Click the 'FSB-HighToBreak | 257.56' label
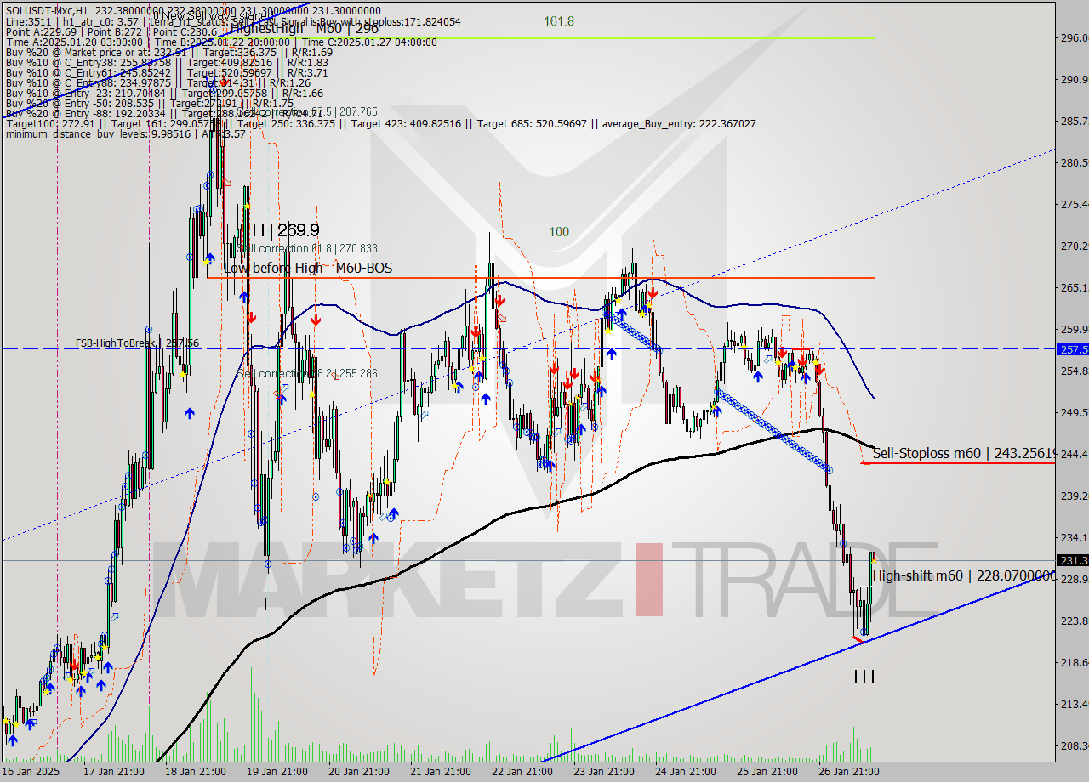Screen dimensions: 1089x782 (x=137, y=343)
